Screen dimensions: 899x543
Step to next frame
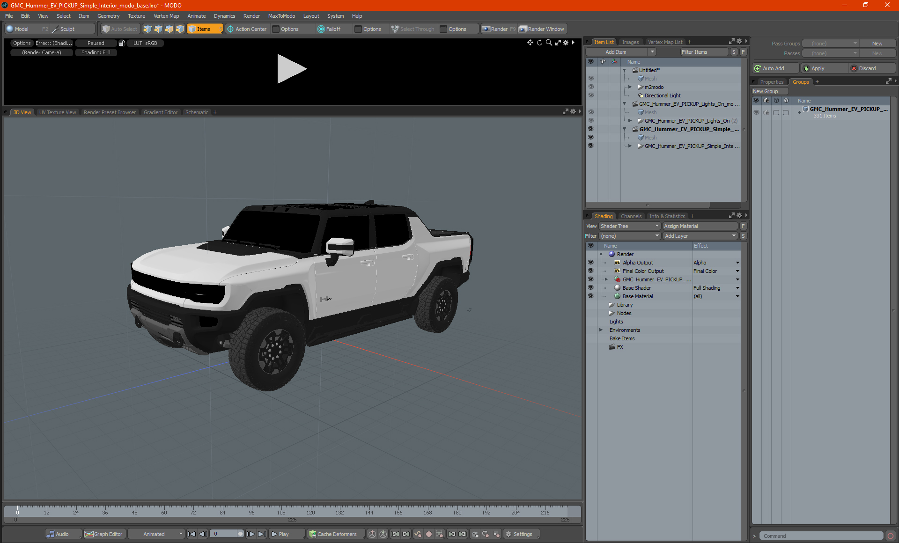(251, 534)
